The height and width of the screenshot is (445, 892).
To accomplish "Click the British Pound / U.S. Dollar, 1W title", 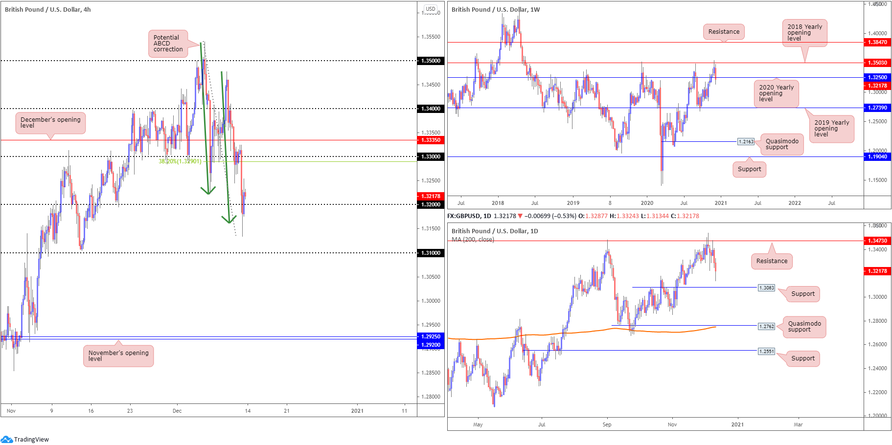I will pyautogui.click(x=496, y=9).
